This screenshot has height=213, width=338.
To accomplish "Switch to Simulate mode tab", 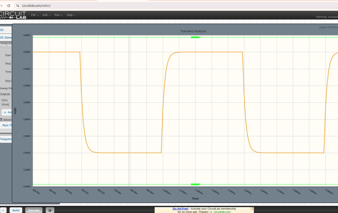I will click(x=34, y=210).
